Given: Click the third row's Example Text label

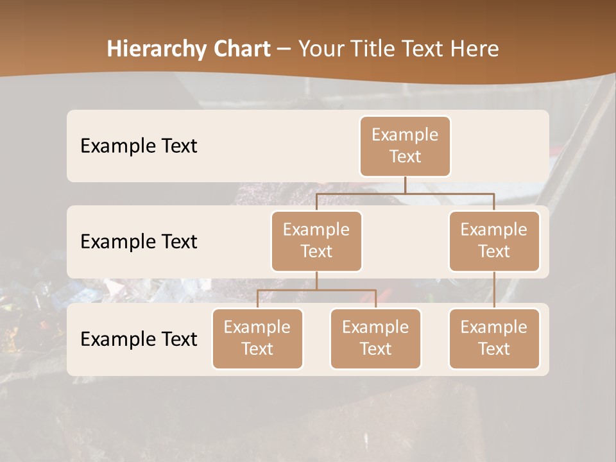Looking at the screenshot, I should tap(139, 339).
